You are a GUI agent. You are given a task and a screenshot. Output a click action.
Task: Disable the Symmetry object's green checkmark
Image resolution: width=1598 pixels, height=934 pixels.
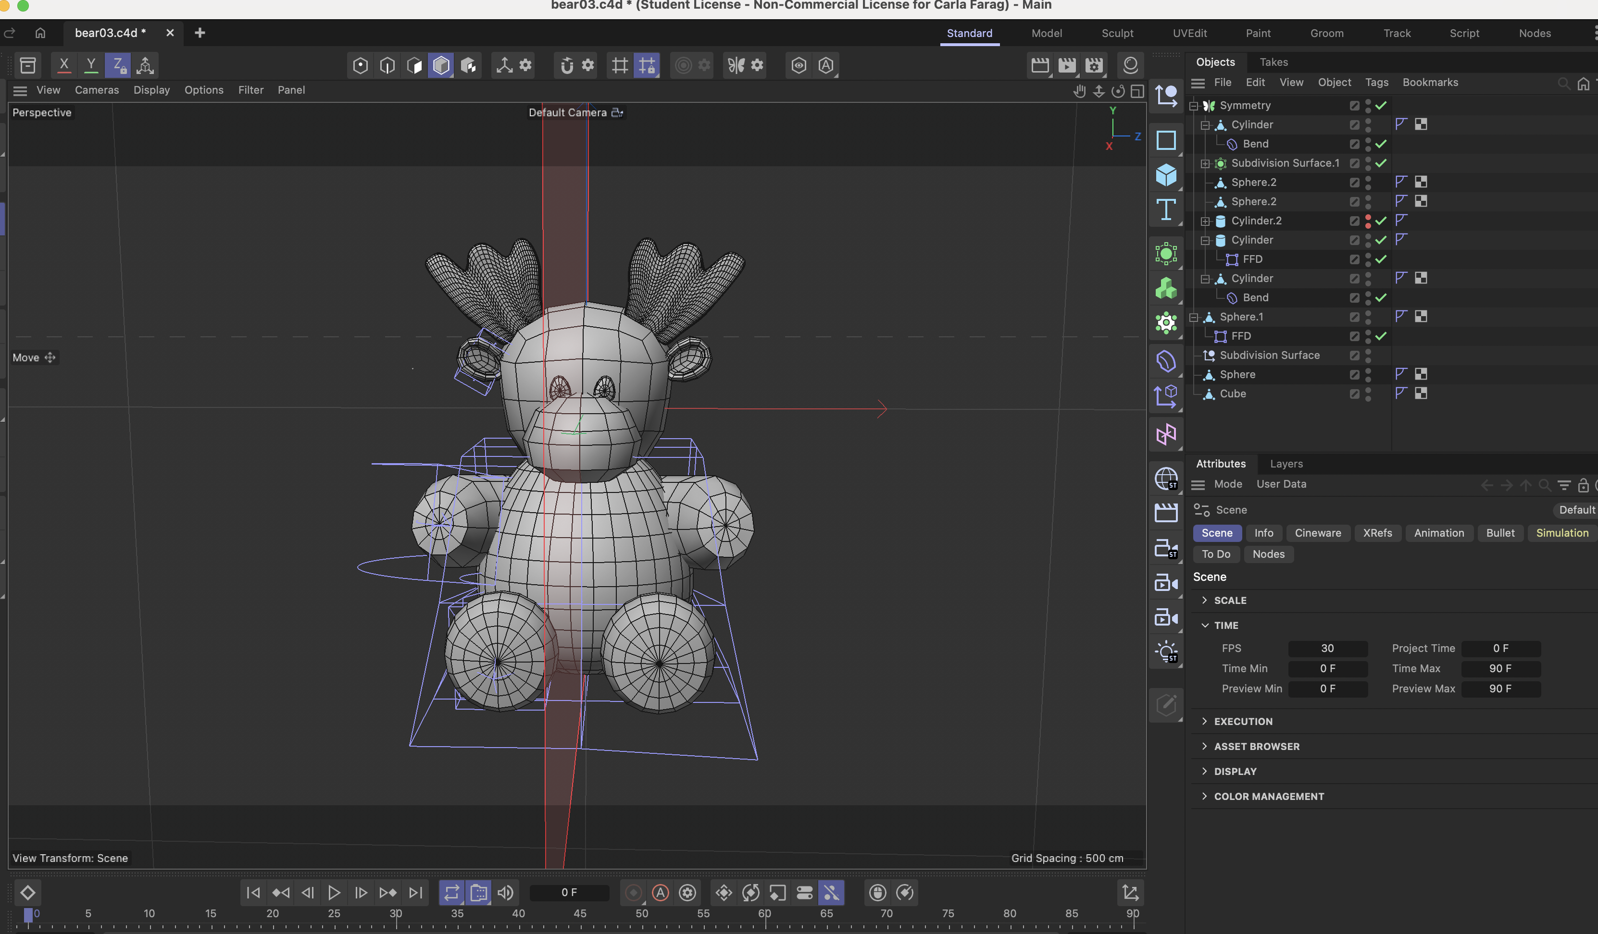[x=1381, y=106]
